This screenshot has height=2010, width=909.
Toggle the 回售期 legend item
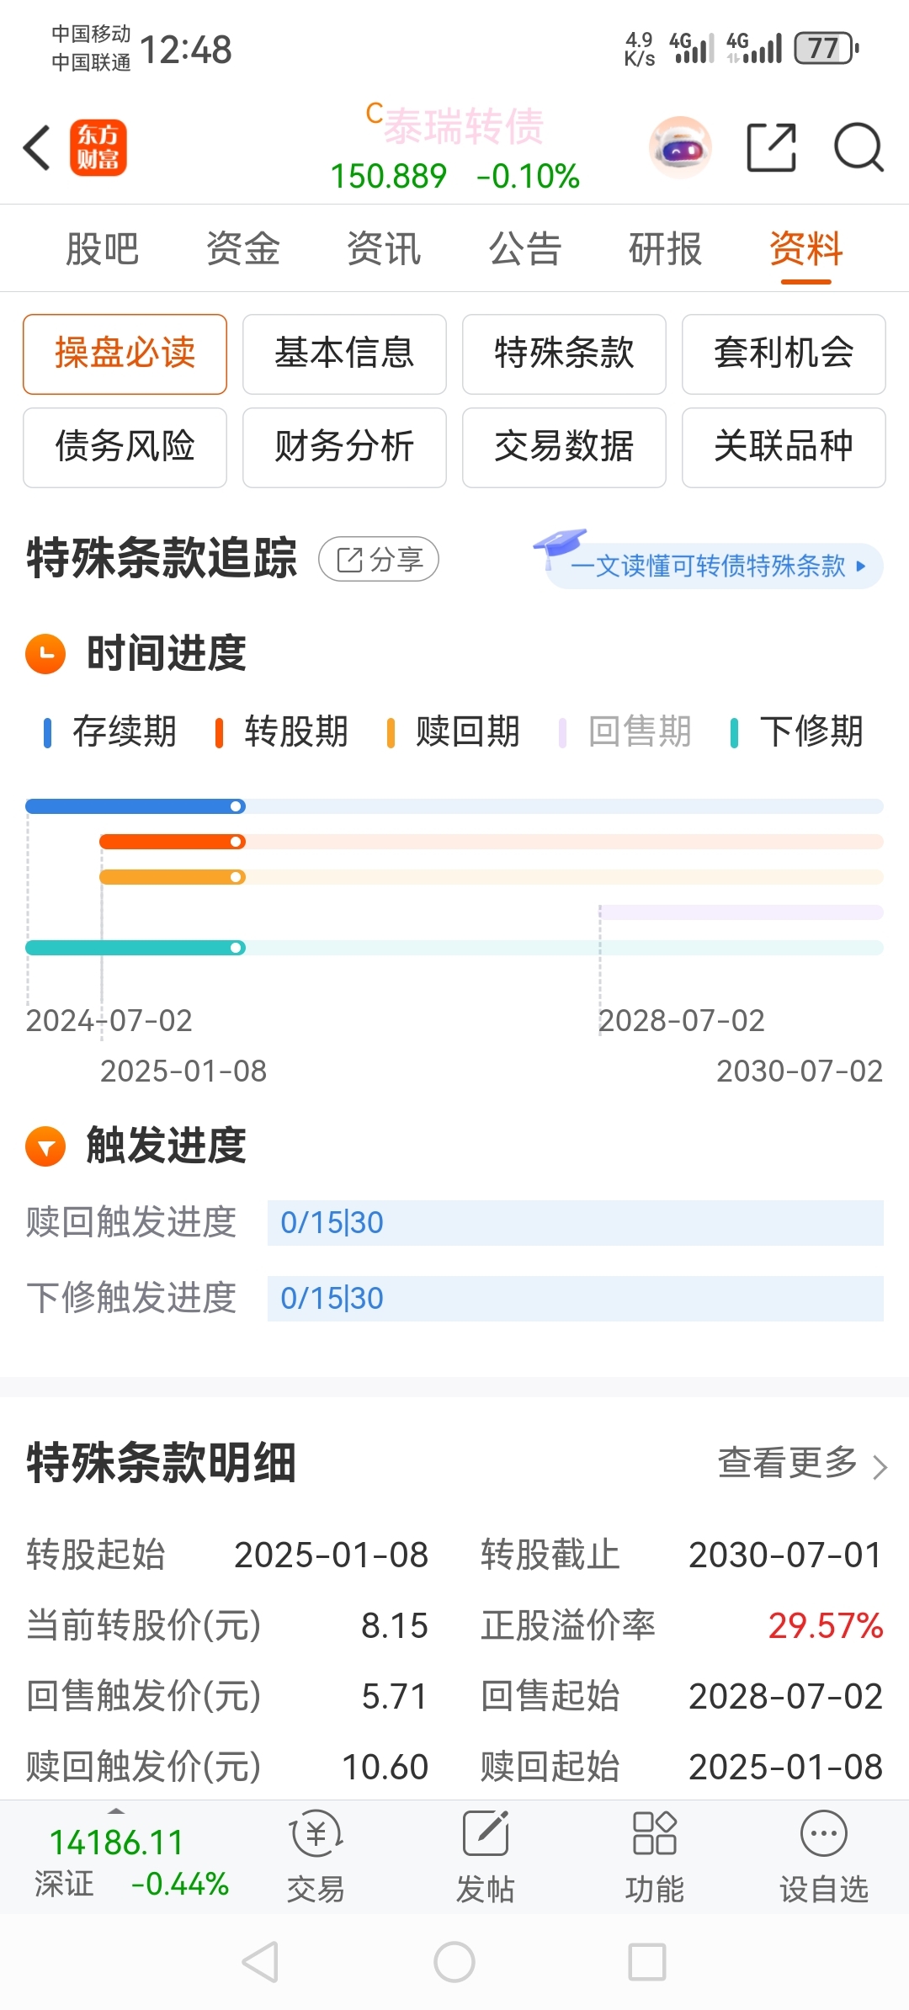coord(626,731)
